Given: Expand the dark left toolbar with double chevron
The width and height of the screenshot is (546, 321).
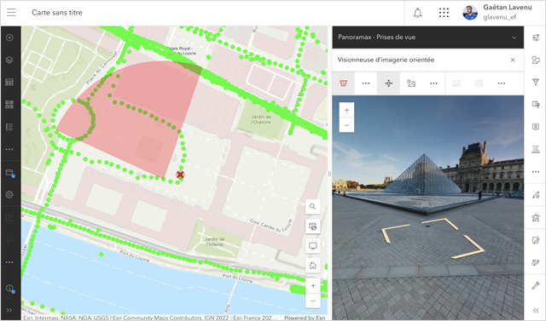Looking at the screenshot, I should 9,310.
